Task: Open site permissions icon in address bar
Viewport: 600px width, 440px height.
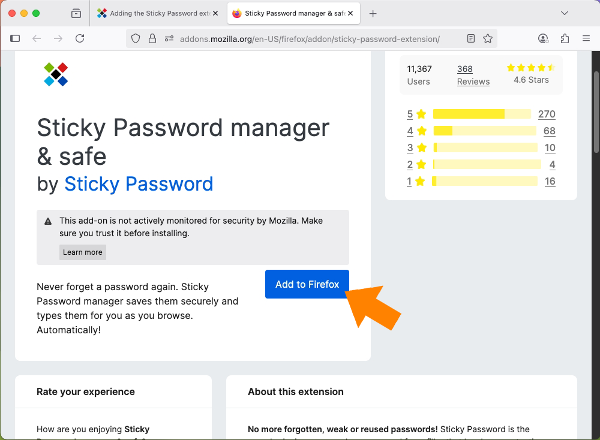Action: (x=169, y=38)
